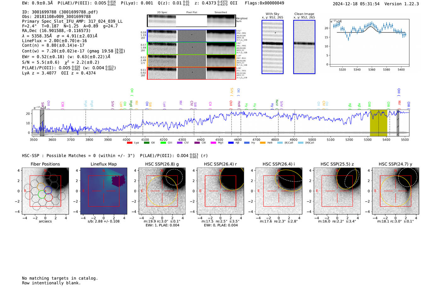This screenshot has width=441, height=300.
Task: Click the purple CIV legend swatch
Action: click(x=180, y=143)
